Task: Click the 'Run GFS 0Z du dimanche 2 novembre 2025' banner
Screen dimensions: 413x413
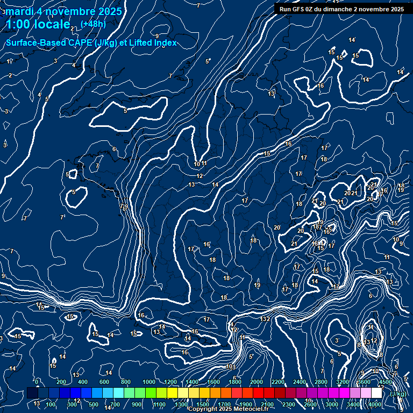Action: [x=341, y=9]
